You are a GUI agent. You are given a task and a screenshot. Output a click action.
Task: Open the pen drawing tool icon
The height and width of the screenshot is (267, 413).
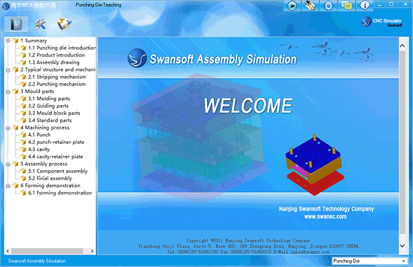coord(309,6)
